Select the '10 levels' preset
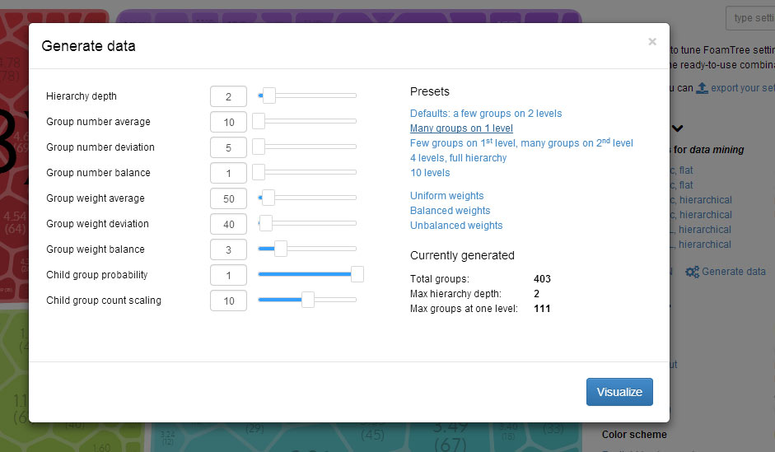The height and width of the screenshot is (452, 775). 430,173
